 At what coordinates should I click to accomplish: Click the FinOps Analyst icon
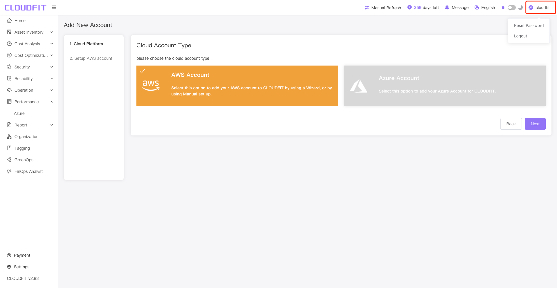click(9, 171)
